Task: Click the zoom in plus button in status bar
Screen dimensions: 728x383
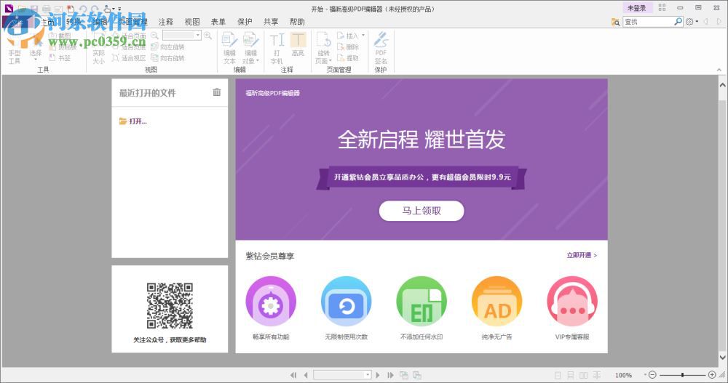Action: pyautogui.click(x=712, y=375)
